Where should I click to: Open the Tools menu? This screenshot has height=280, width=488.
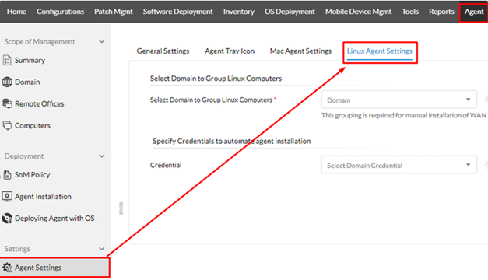(x=410, y=12)
